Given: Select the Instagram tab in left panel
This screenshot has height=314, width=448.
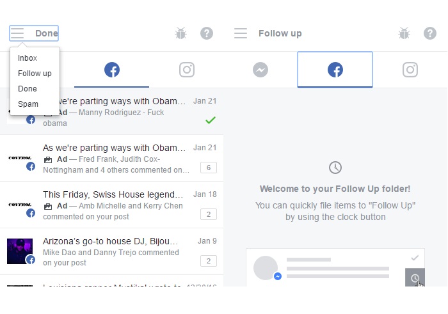Looking at the screenshot, I should (187, 70).
